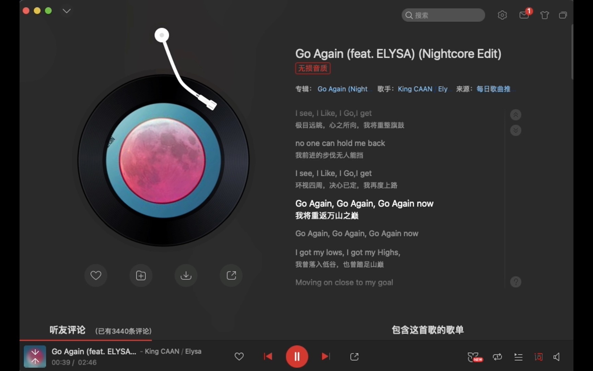Open the settings gear icon

tap(502, 15)
